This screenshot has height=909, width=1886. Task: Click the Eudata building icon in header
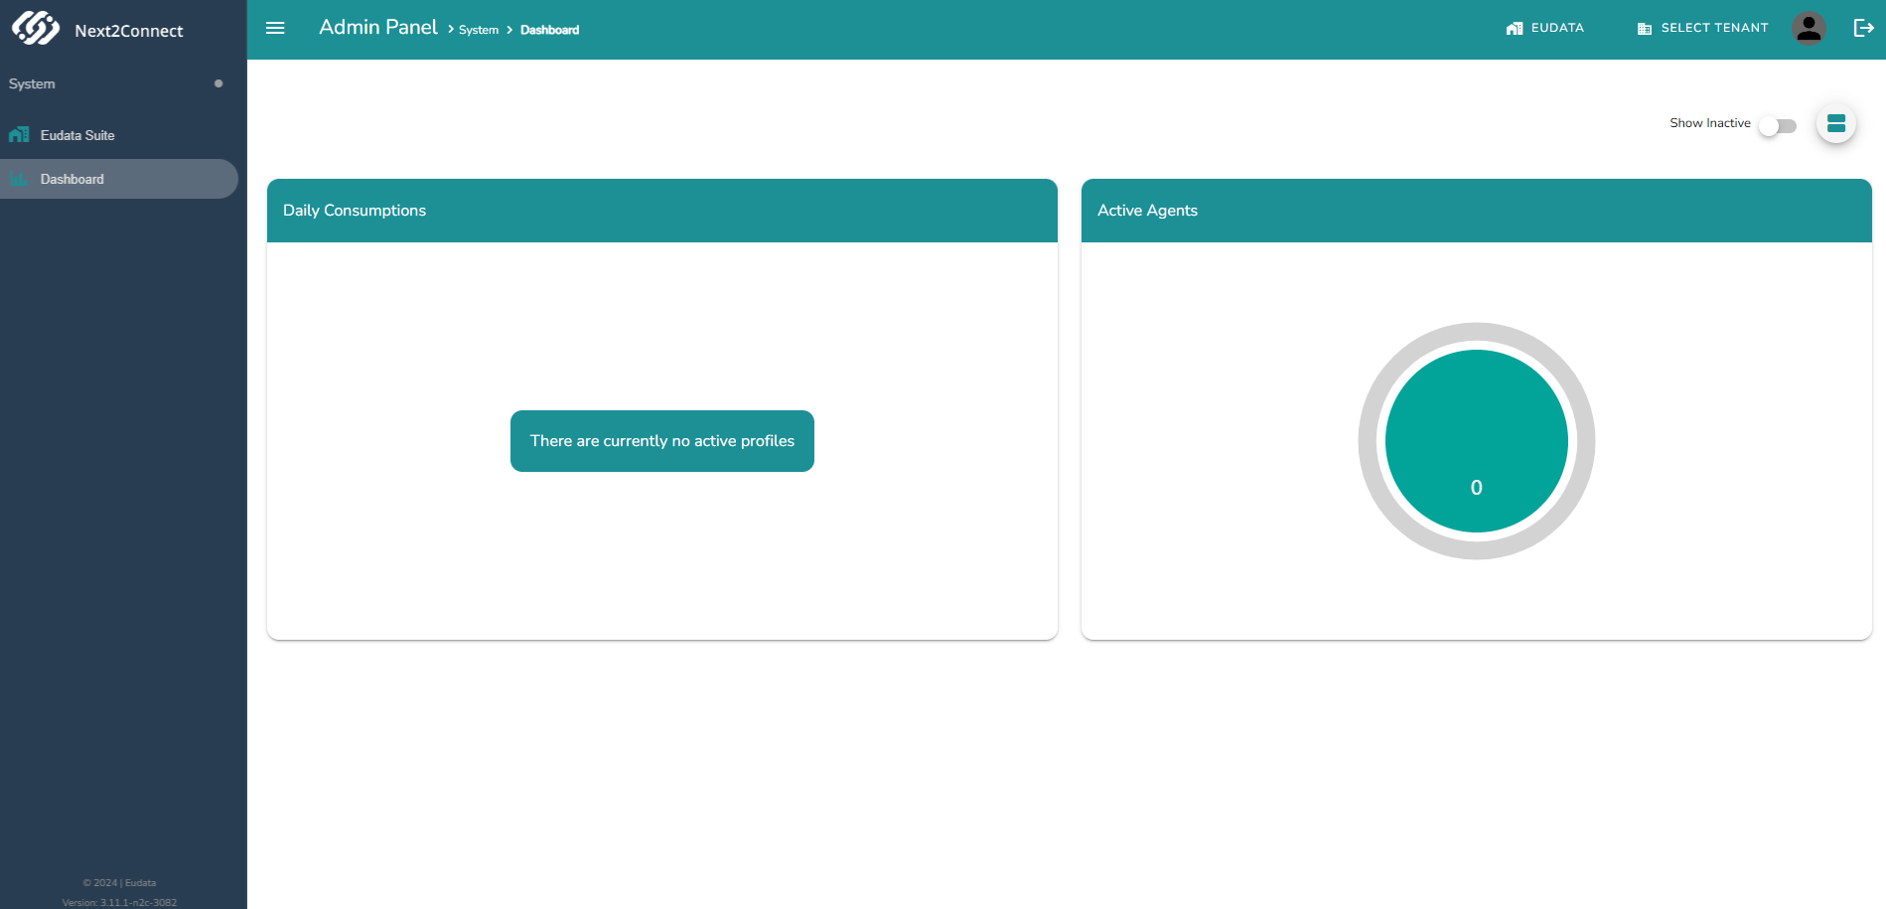point(1515,28)
